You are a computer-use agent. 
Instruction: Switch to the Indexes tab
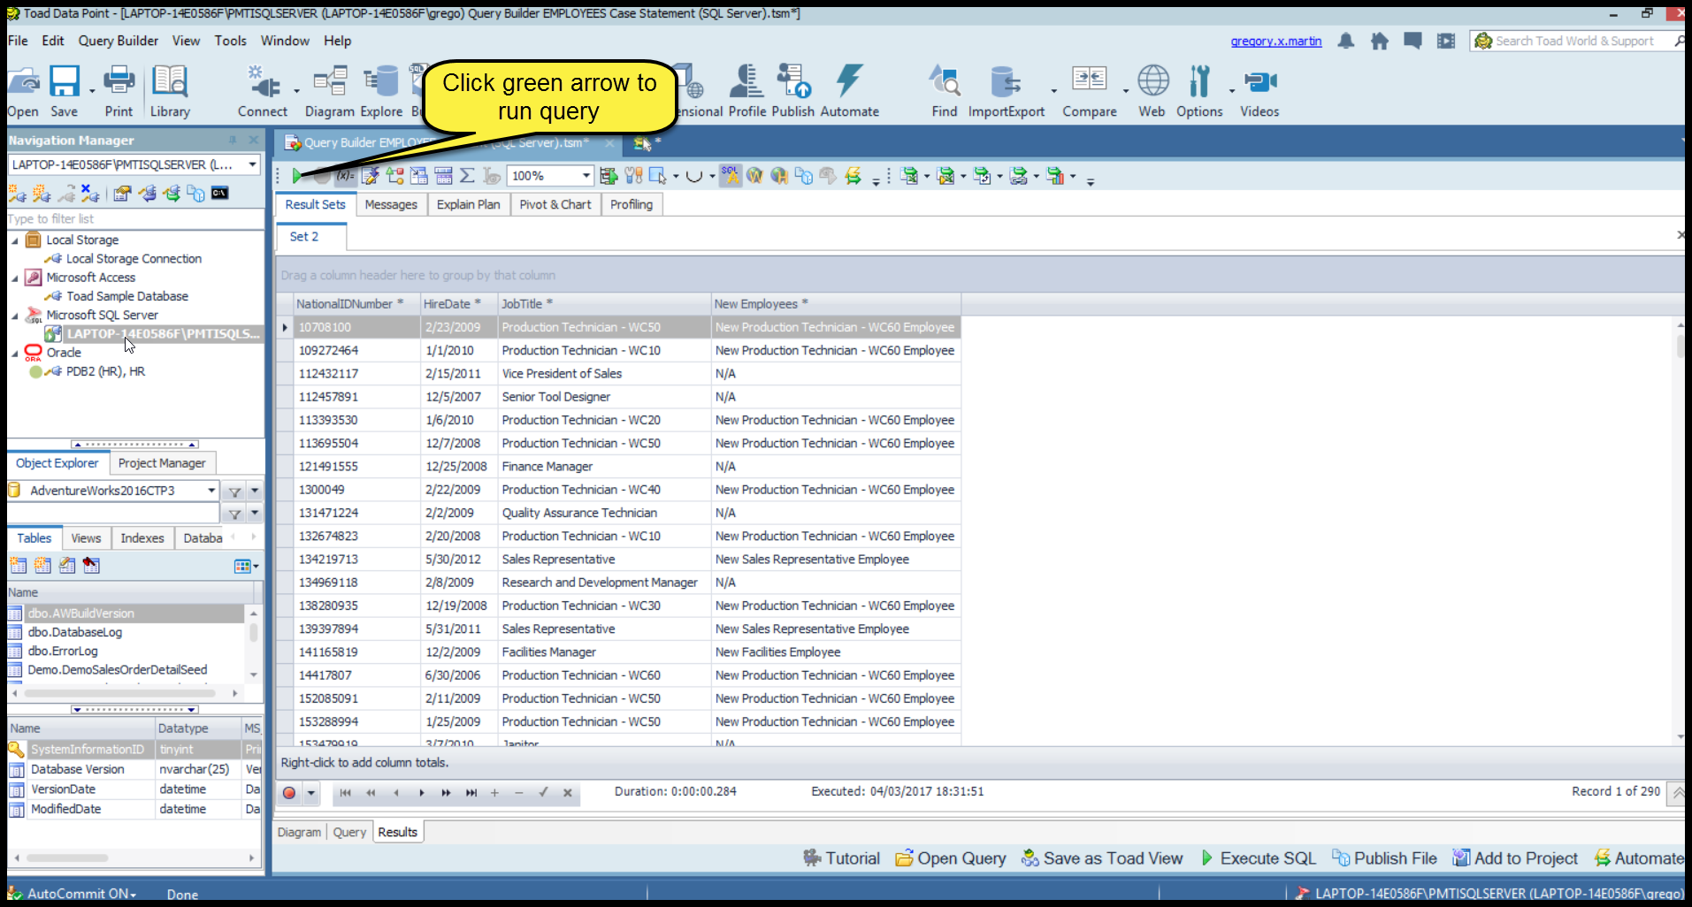pyautogui.click(x=142, y=538)
